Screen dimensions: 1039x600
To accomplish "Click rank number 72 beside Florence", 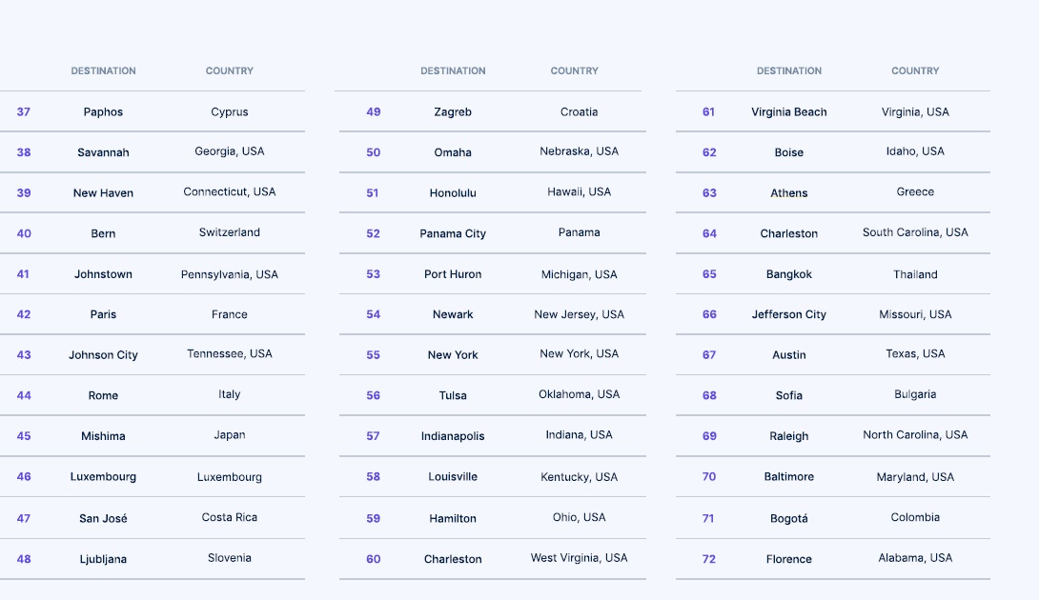I will (x=709, y=559).
